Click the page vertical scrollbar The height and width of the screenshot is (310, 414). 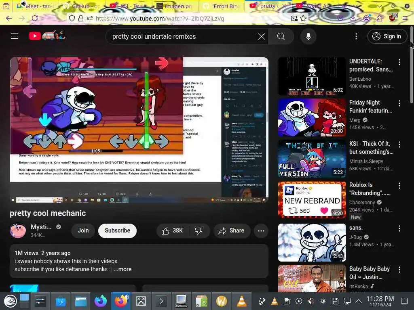[412, 65]
